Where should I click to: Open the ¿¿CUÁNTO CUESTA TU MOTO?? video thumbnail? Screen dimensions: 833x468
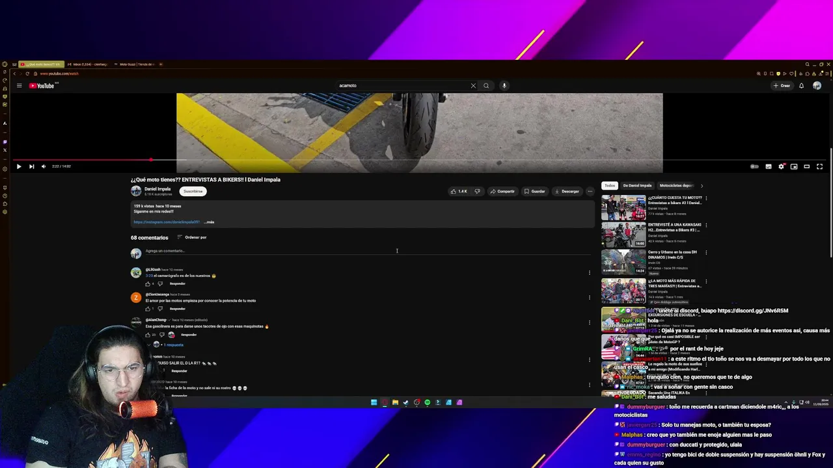pos(623,208)
